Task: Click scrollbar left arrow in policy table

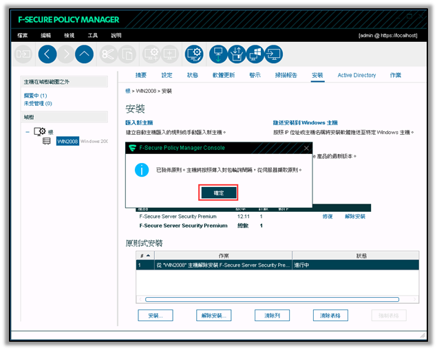Action: (140, 299)
